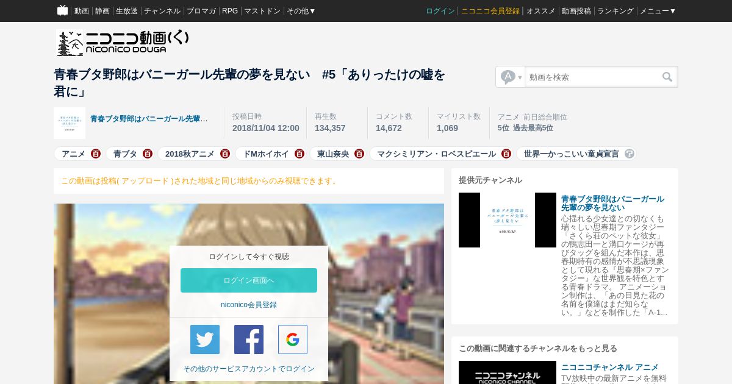
Task: Open 青春ブタ野郎はバニーガール先輩の夢を見ない channel link in sidebar
Action: (x=612, y=204)
